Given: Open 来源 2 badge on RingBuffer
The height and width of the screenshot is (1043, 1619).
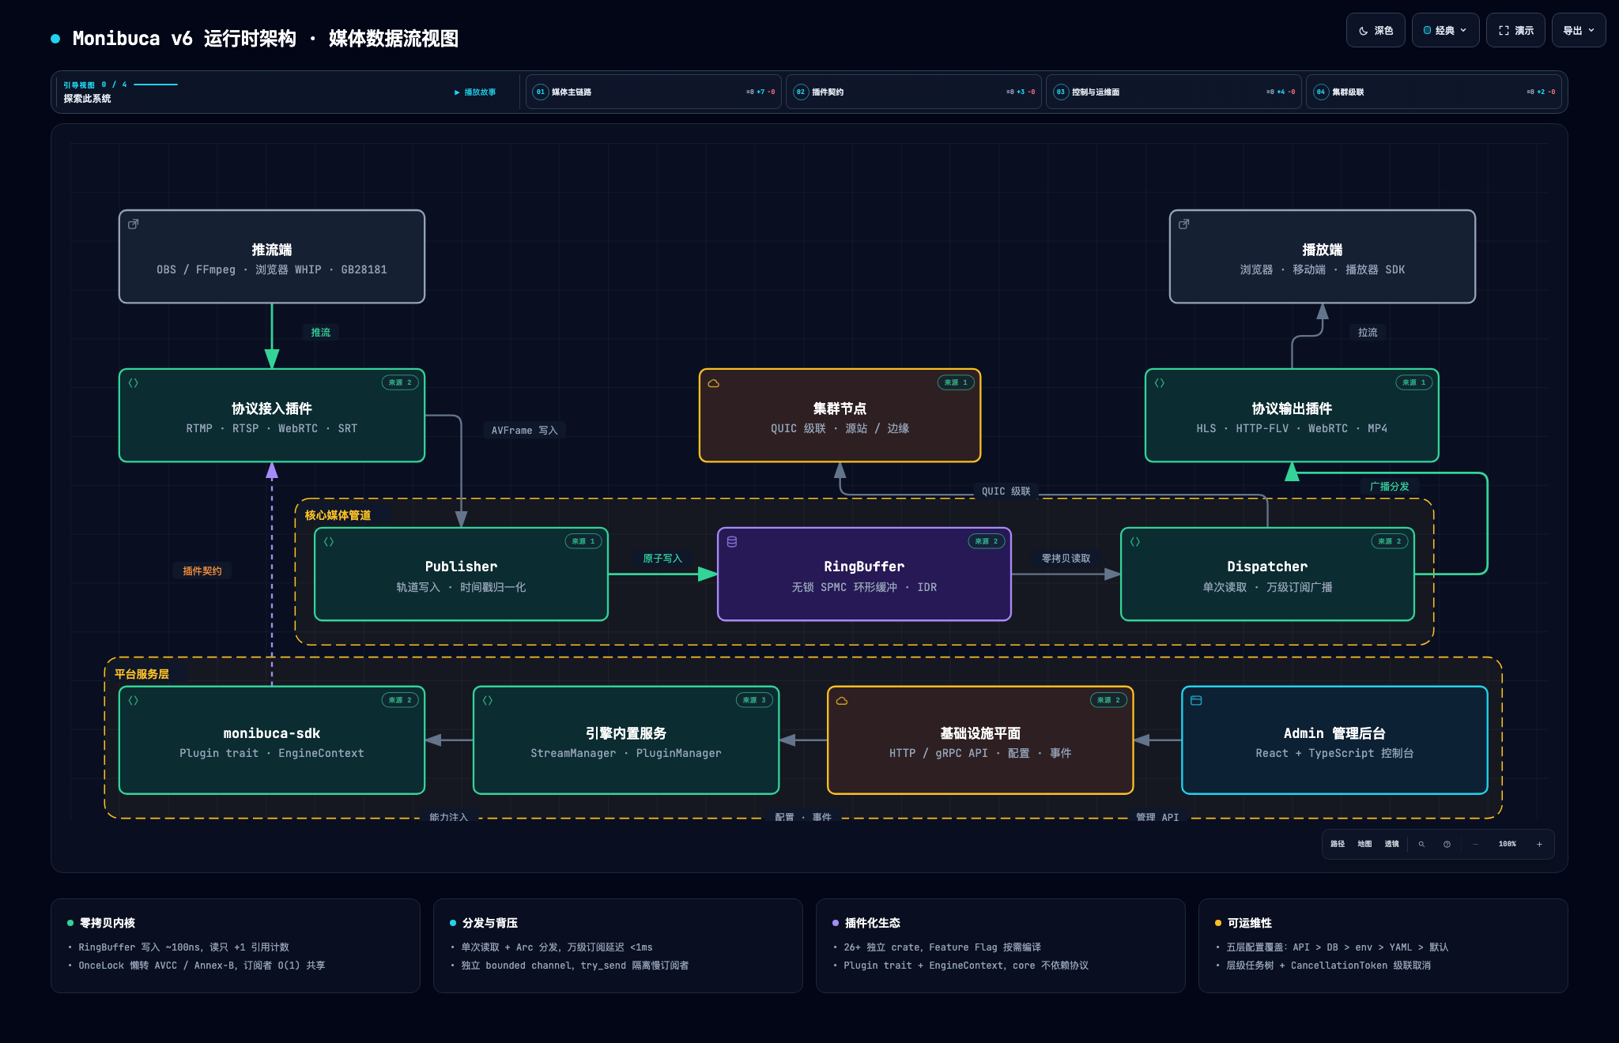Looking at the screenshot, I should click(987, 541).
